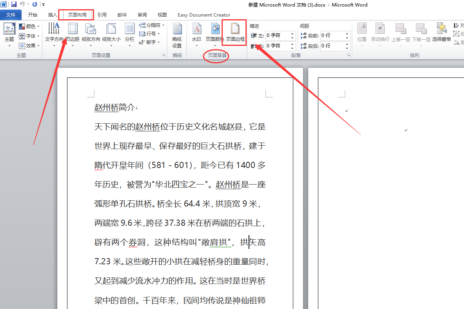Click the 段后 spacing after input field
This screenshot has width=464, height=309.
click(333, 46)
